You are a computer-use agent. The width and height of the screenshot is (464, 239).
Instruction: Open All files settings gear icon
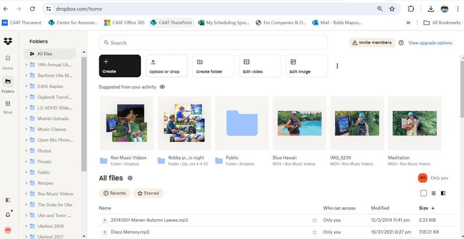(130, 178)
